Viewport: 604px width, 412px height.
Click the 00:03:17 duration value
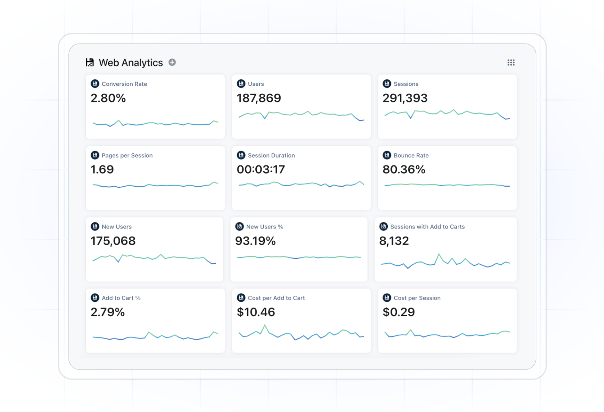(x=261, y=169)
